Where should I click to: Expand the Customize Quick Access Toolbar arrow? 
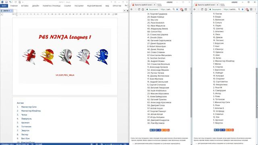tap(23, 2)
